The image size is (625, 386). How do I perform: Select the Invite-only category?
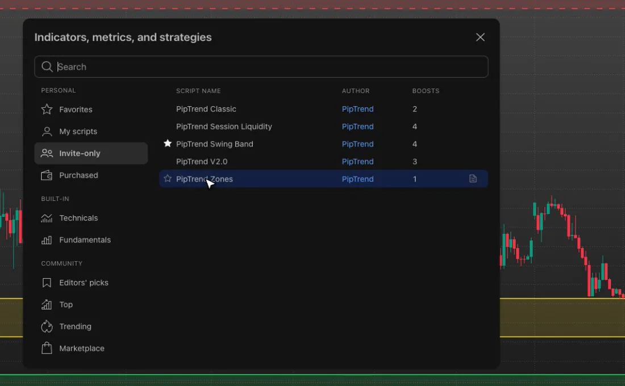[91, 153]
